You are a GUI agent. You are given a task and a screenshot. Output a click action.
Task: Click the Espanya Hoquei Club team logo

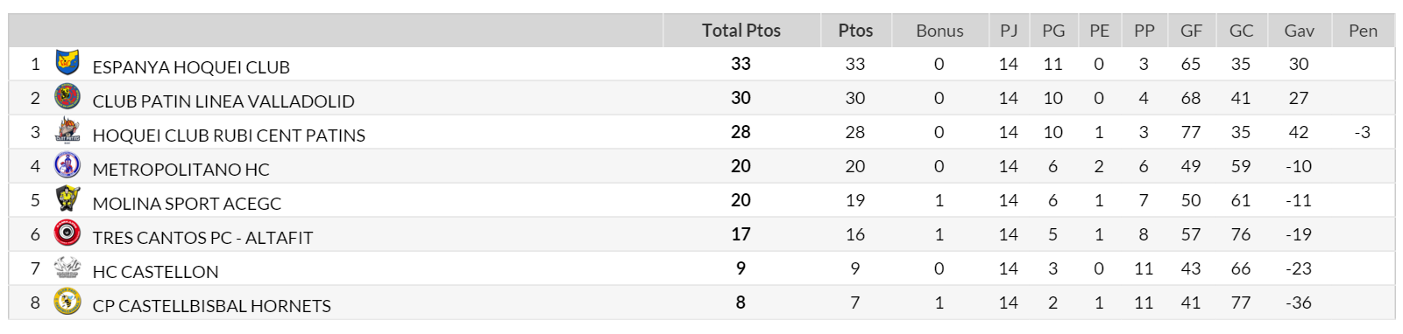[67, 63]
